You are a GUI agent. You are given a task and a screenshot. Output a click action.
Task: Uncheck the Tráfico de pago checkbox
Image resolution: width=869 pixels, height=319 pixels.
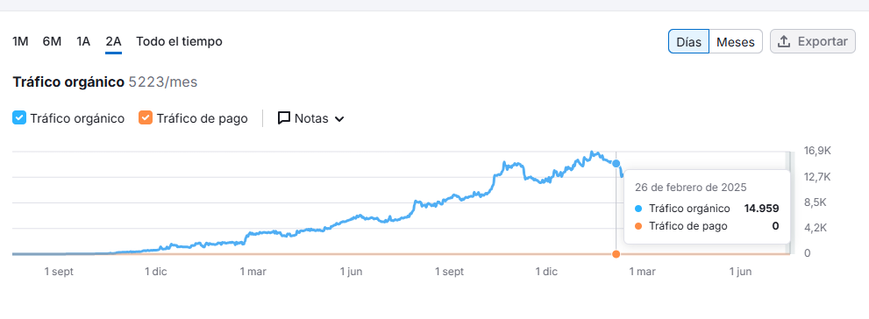click(146, 118)
